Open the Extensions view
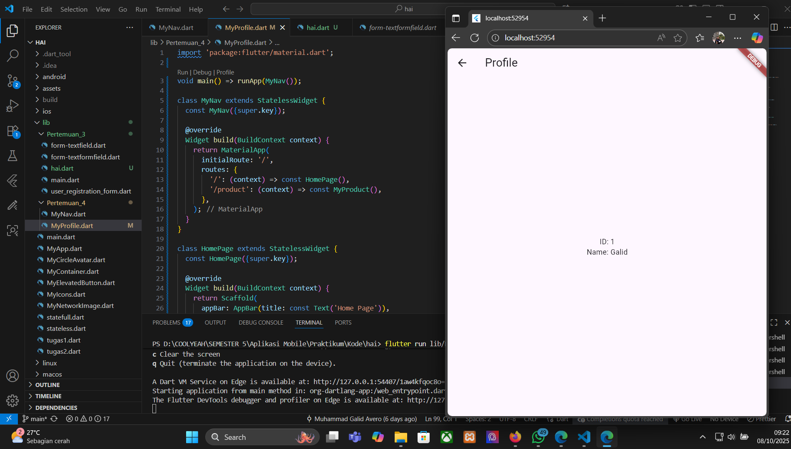Viewport: 791px width, 449px height. (x=12, y=131)
